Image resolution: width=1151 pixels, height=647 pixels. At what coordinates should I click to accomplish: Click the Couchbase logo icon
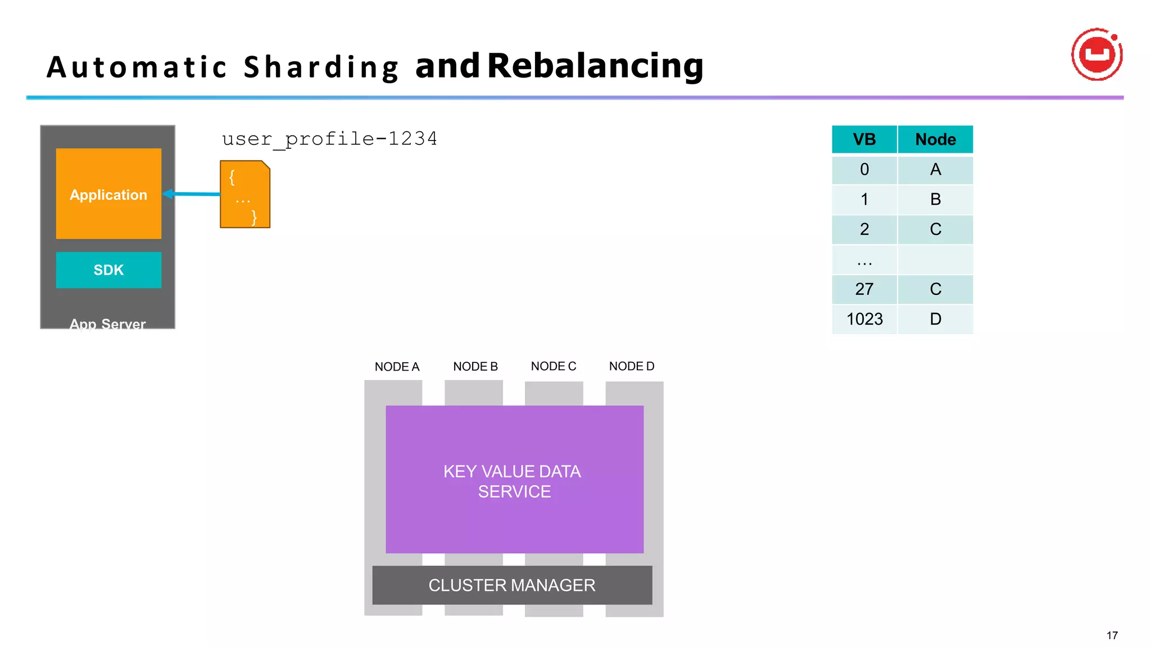[x=1096, y=54]
